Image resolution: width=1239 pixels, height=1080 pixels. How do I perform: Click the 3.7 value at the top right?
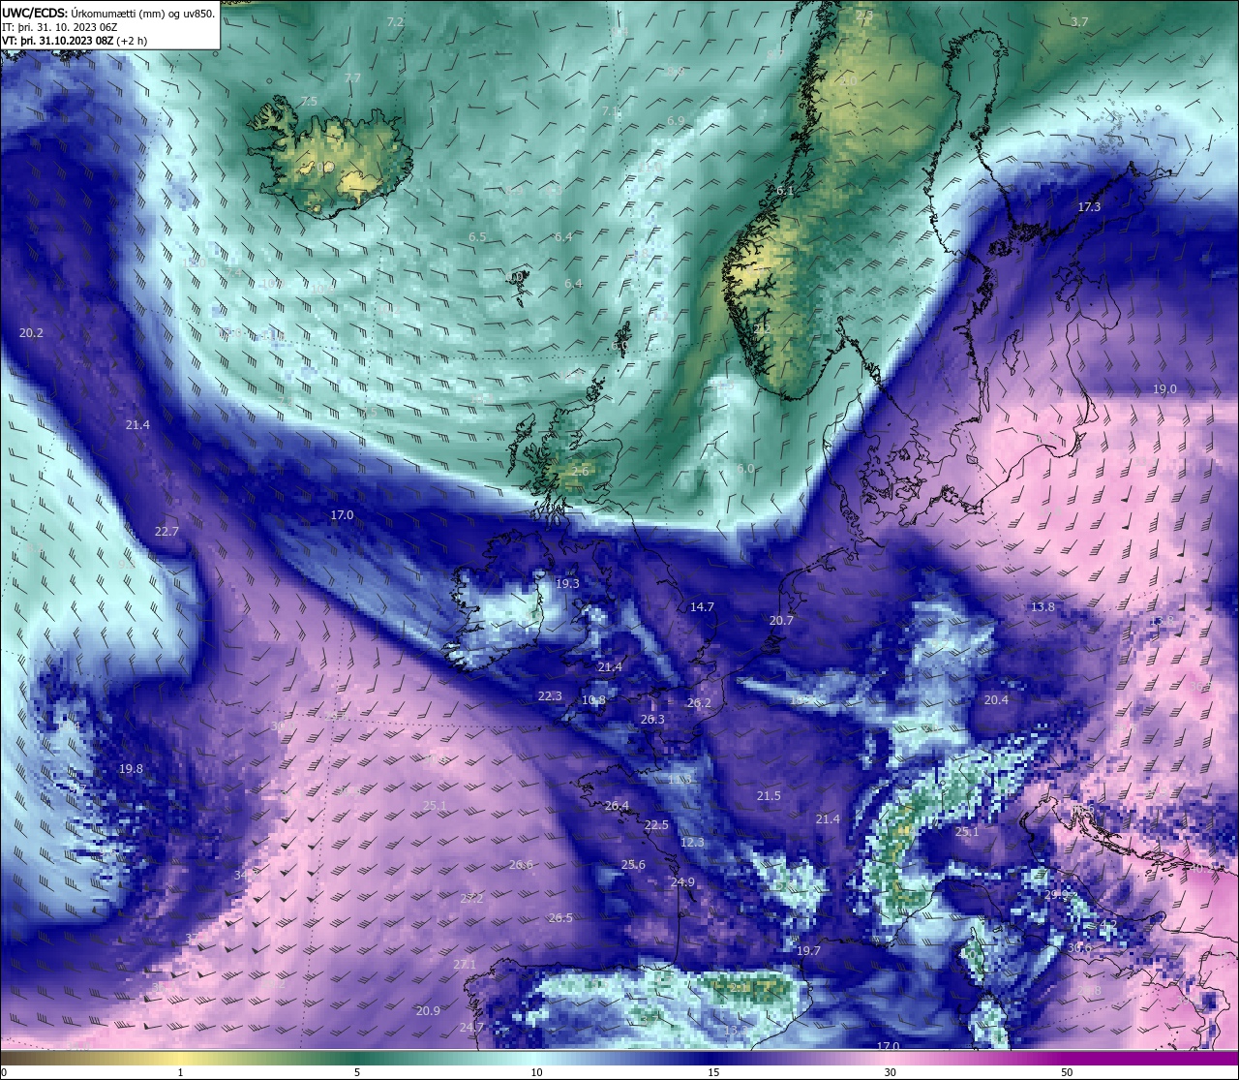pos(1079,21)
